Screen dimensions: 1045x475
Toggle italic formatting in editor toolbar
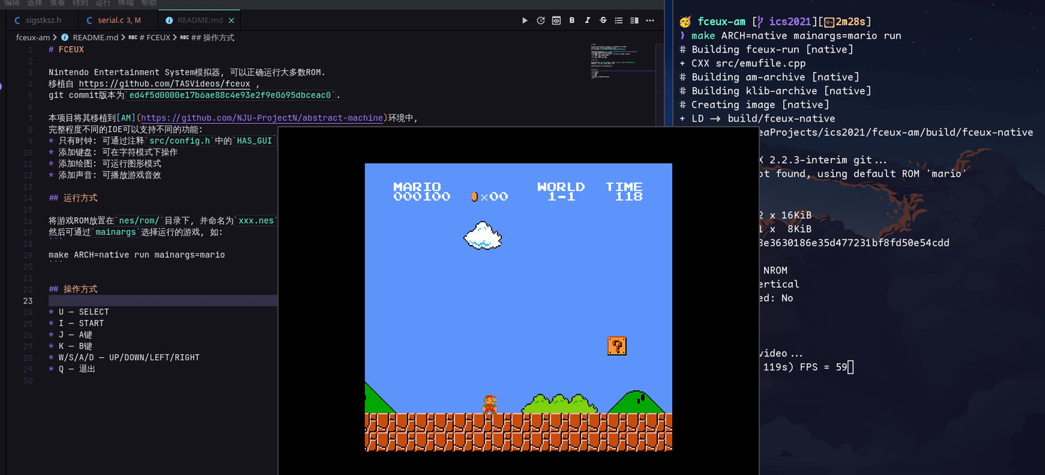tap(588, 20)
